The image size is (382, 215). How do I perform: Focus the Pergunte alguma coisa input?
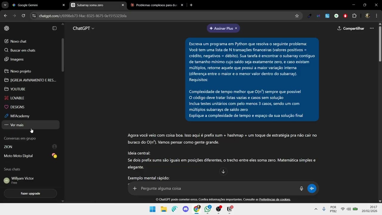218,188
